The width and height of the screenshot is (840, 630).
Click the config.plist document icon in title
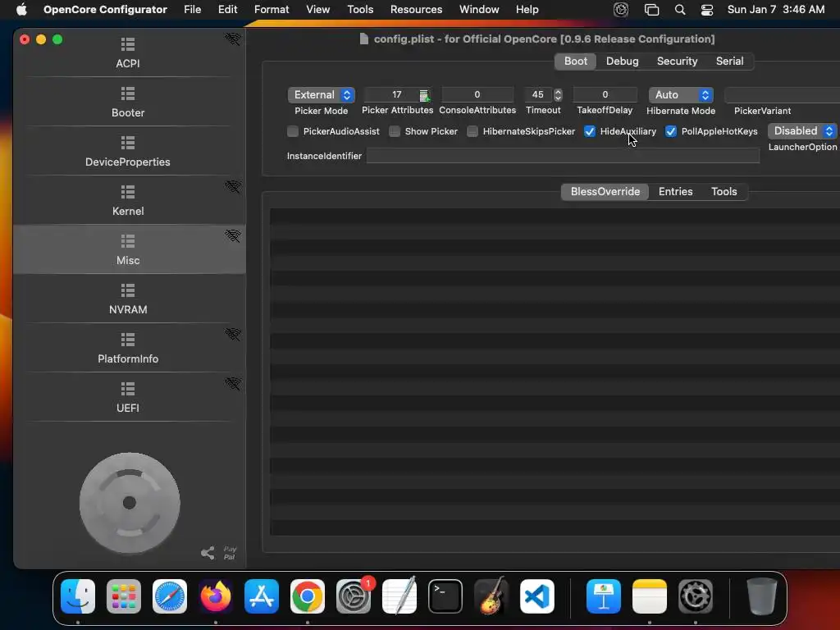(363, 39)
